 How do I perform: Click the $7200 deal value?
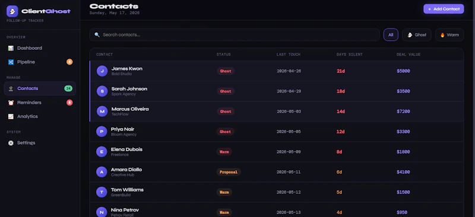(x=403, y=111)
